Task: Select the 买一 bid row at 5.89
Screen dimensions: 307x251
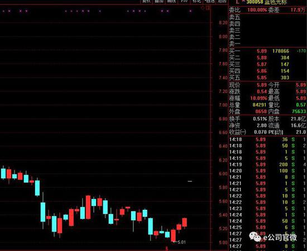Action: 267,51
